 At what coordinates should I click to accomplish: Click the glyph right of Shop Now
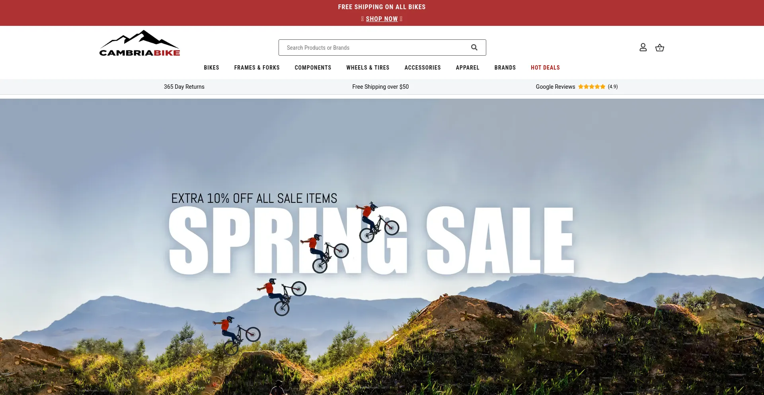click(401, 19)
